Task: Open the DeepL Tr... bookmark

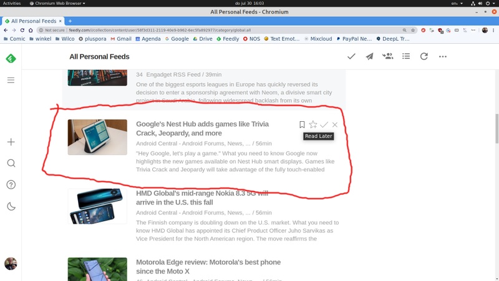Action: [x=393, y=39]
